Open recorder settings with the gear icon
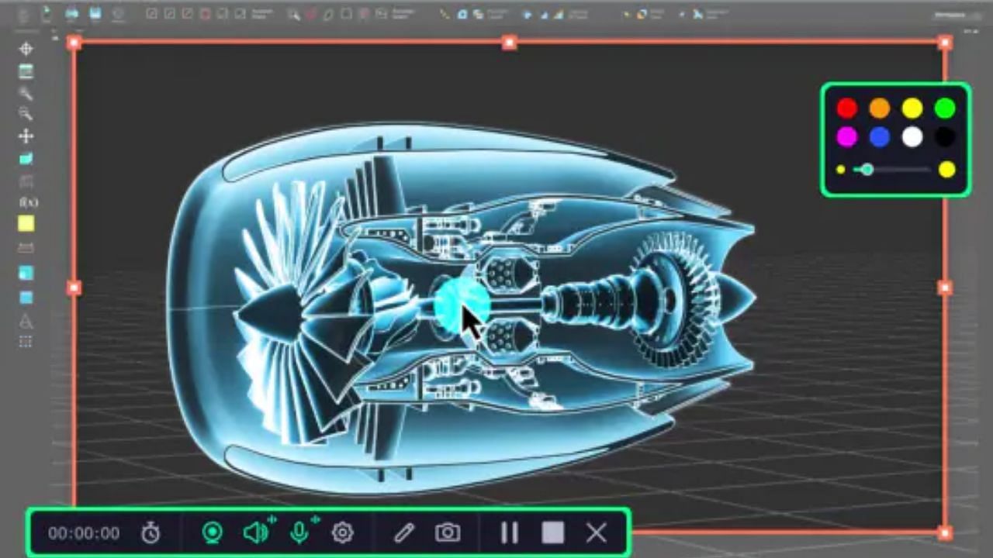Screen dimensions: 993x558 (342, 532)
